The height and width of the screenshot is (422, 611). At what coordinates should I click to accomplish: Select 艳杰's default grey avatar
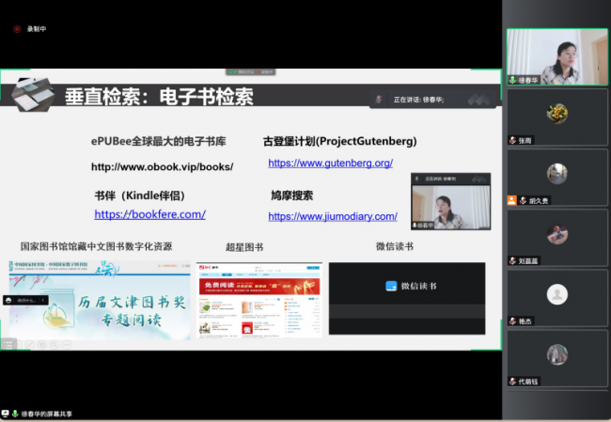(556, 294)
